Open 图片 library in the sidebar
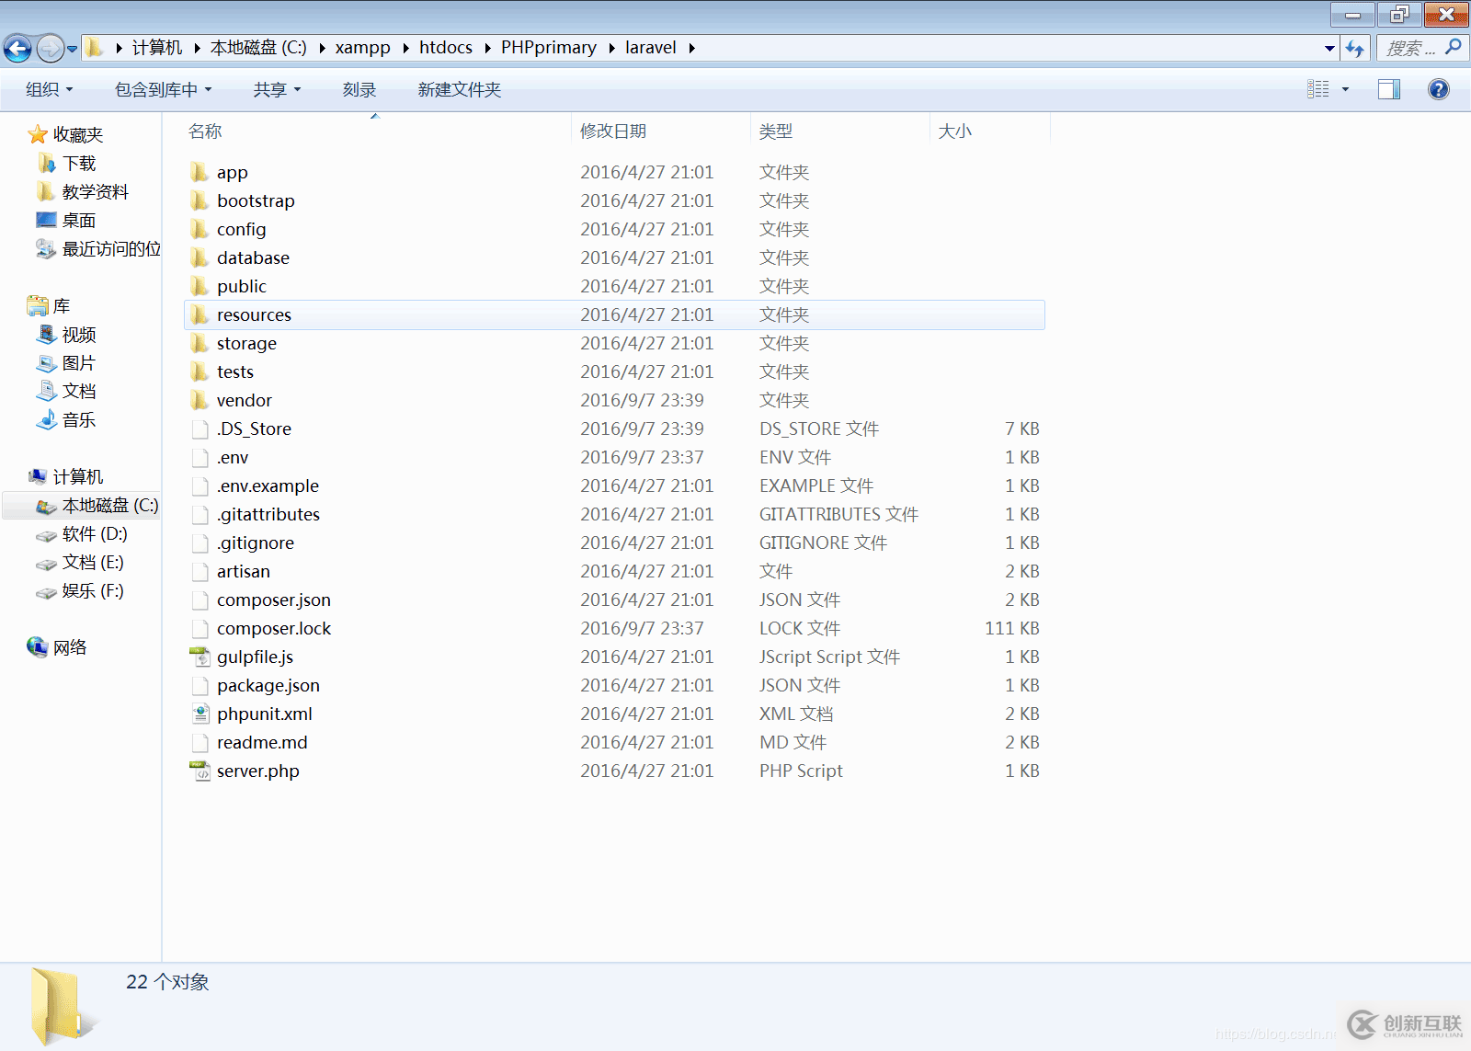The width and height of the screenshot is (1471, 1051). 66,362
